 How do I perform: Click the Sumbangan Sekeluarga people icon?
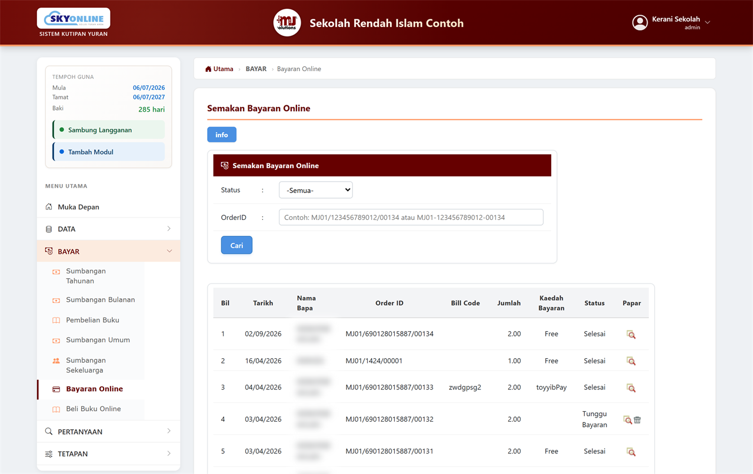pos(56,360)
